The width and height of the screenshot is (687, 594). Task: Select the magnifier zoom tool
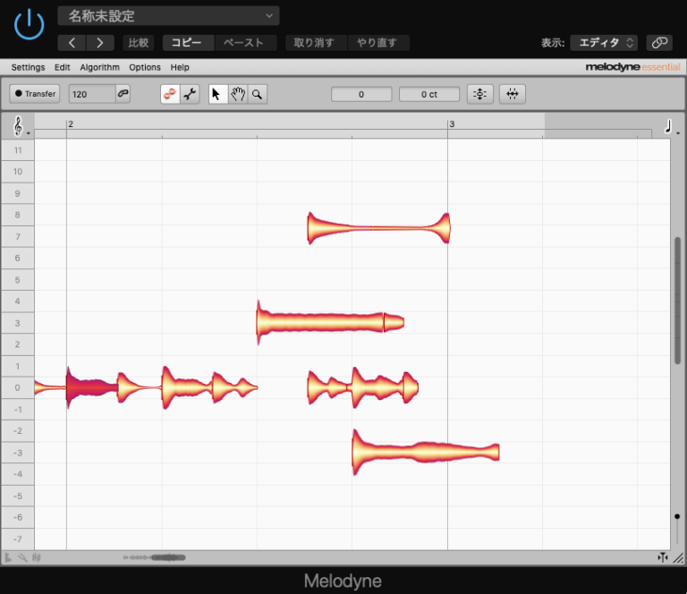tap(257, 94)
